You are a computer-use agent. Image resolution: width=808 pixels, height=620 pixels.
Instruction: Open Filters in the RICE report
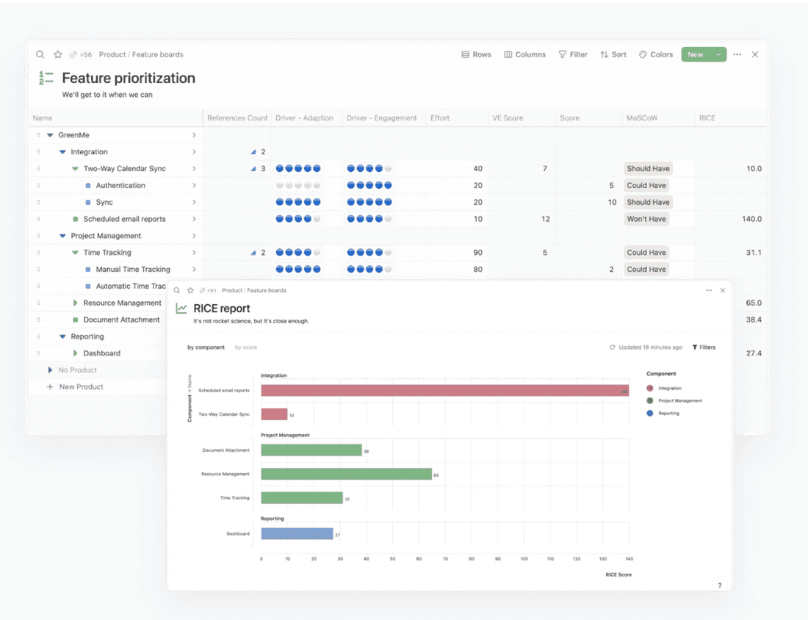click(x=704, y=347)
